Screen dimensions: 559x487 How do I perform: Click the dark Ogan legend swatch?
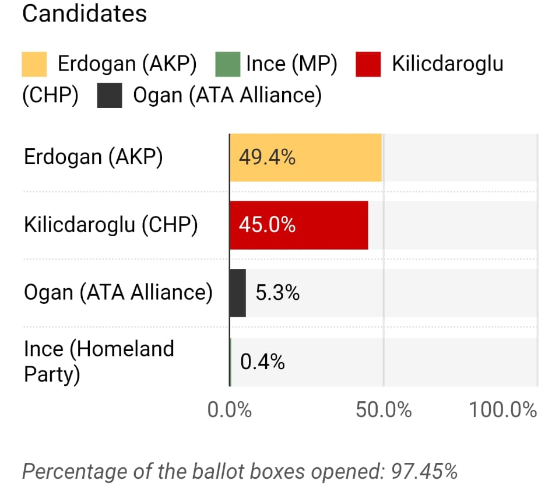[x=110, y=96]
